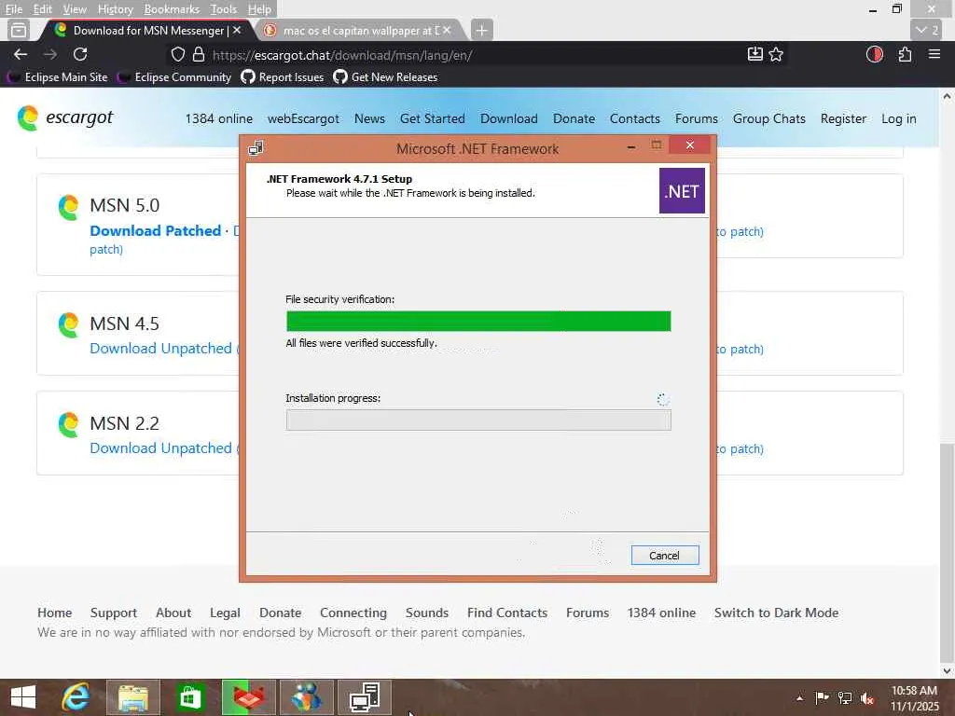Open the Tools menu
This screenshot has height=716, width=955.
pyautogui.click(x=224, y=9)
